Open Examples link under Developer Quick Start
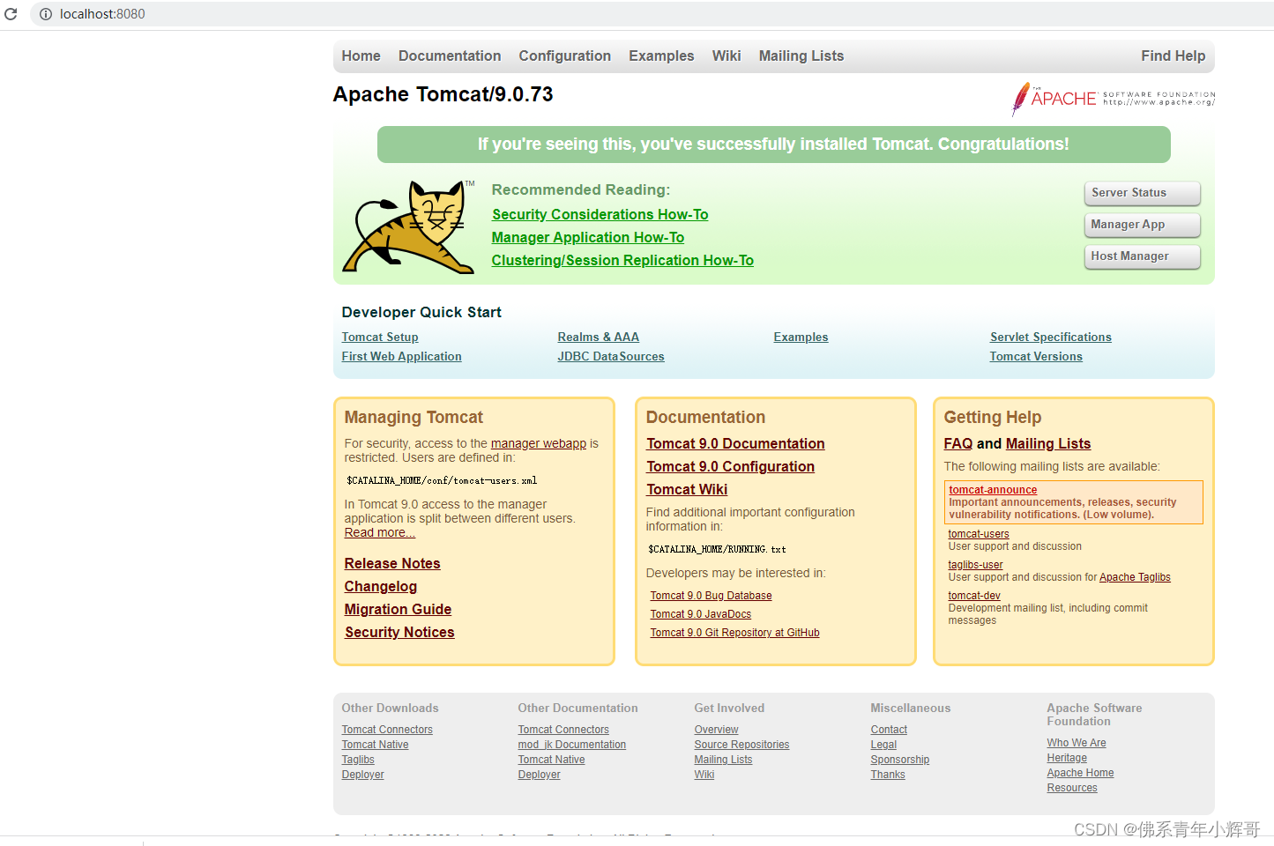 coord(801,337)
